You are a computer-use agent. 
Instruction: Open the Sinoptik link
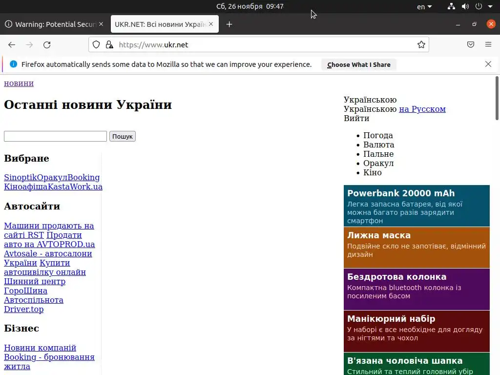pyautogui.click(x=21, y=177)
